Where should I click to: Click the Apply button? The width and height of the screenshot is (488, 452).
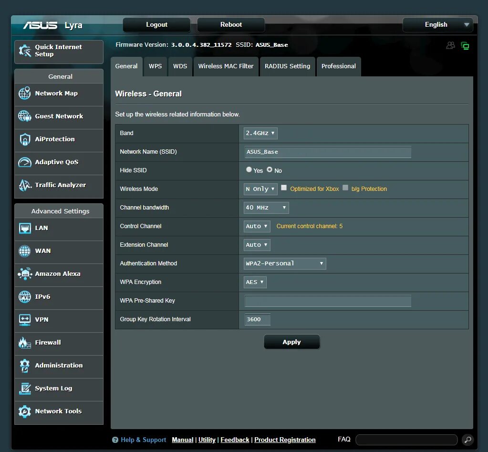[x=291, y=342]
